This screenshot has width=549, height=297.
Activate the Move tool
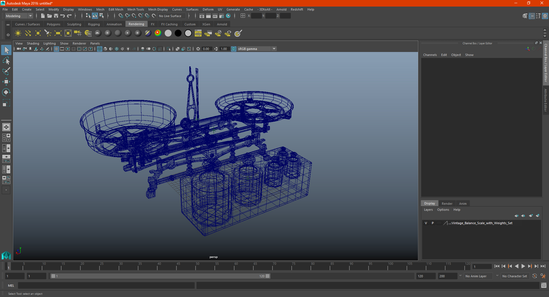click(x=6, y=82)
